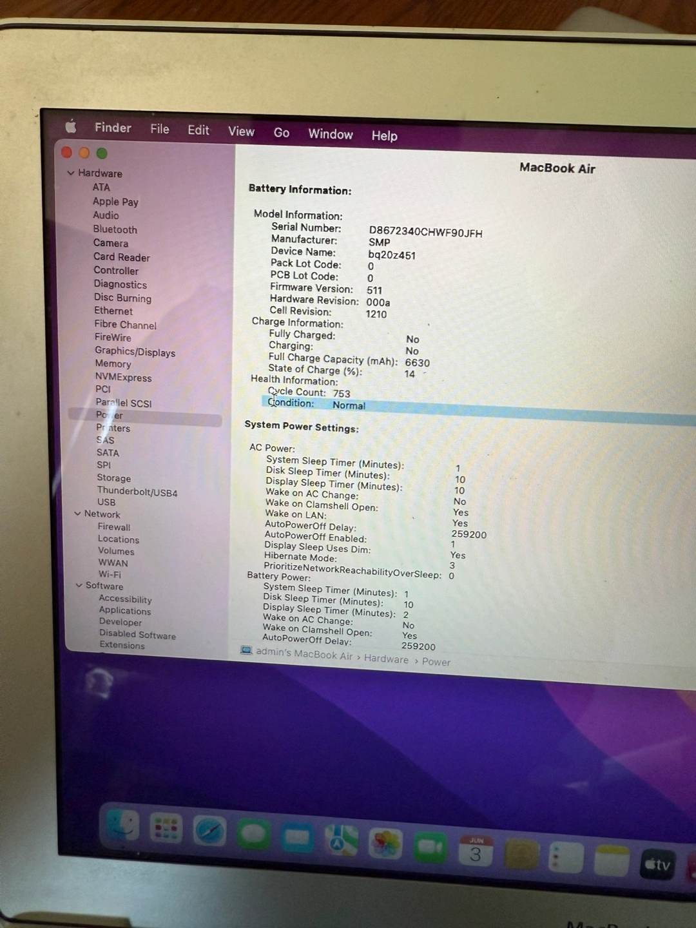Zoom window with green button
Image resolution: width=696 pixels, height=928 pixels.
coord(102,153)
